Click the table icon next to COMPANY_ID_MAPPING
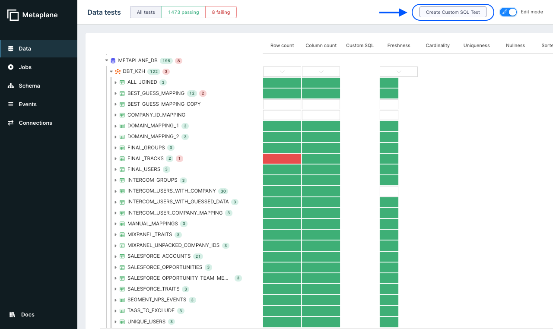553x329 pixels. tap(122, 115)
